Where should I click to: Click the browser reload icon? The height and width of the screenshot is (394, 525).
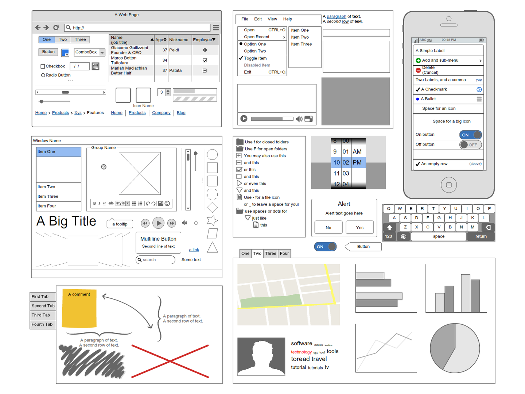pos(56,27)
